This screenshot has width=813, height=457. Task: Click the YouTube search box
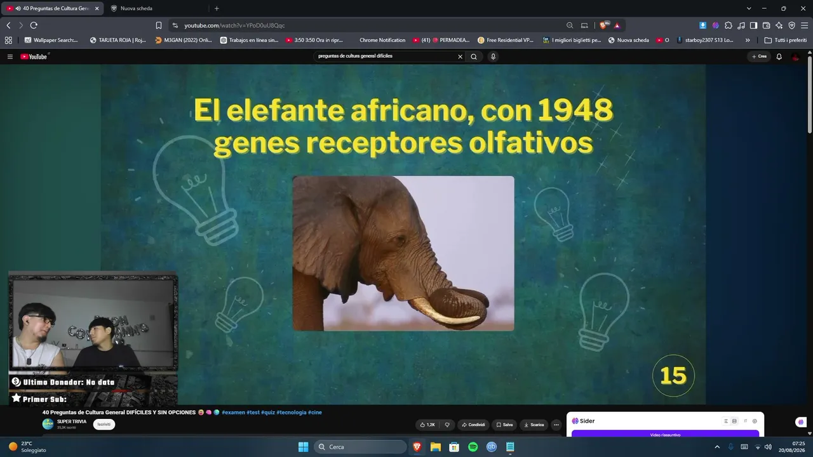click(386, 56)
